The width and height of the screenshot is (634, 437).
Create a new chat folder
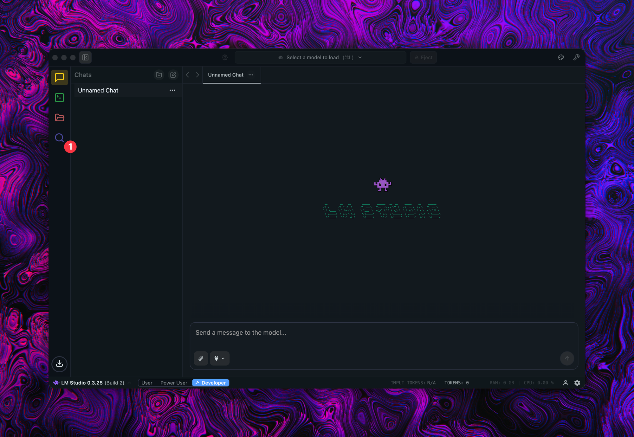(159, 75)
